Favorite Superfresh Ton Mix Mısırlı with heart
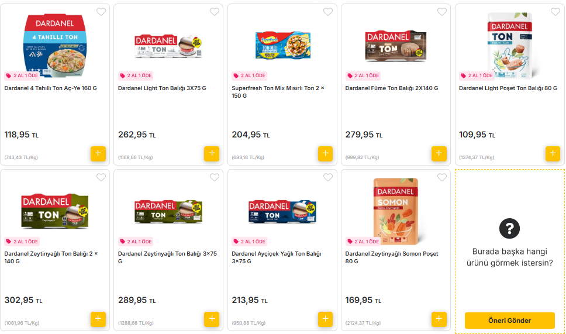Viewport: 566px width, 334px height. tap(328, 12)
